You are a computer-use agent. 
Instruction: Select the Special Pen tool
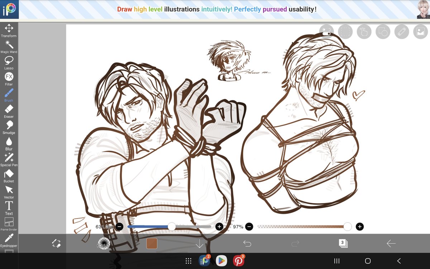[9, 160]
